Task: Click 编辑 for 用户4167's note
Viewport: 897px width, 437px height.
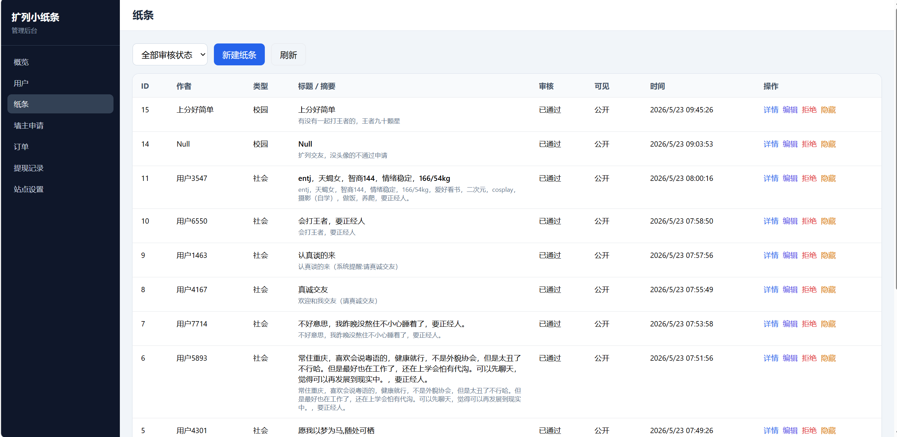Action: (790, 290)
